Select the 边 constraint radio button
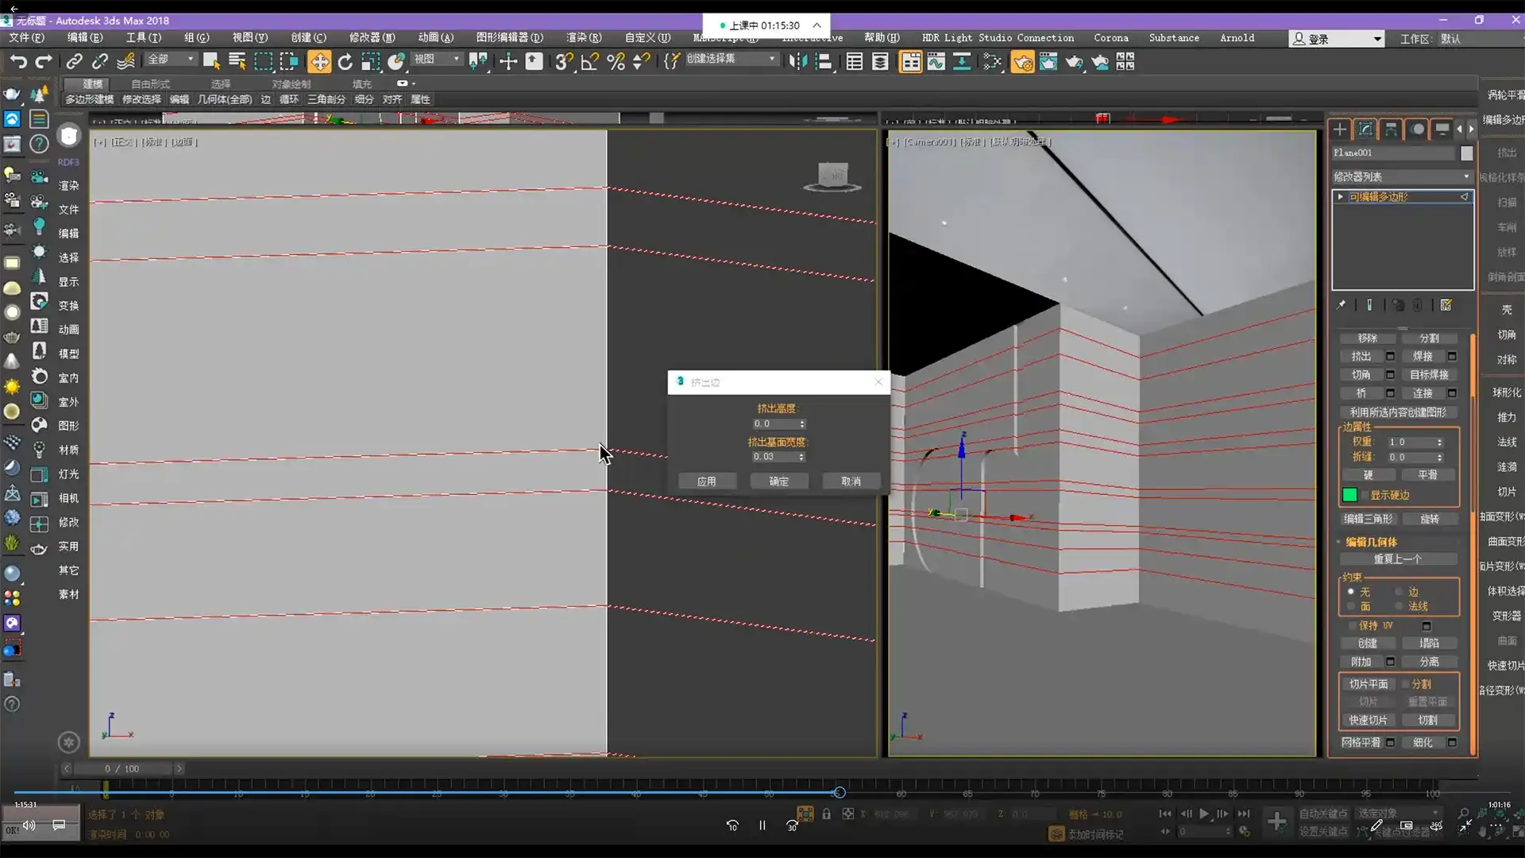Viewport: 1525px width, 858px height. pyautogui.click(x=1400, y=592)
